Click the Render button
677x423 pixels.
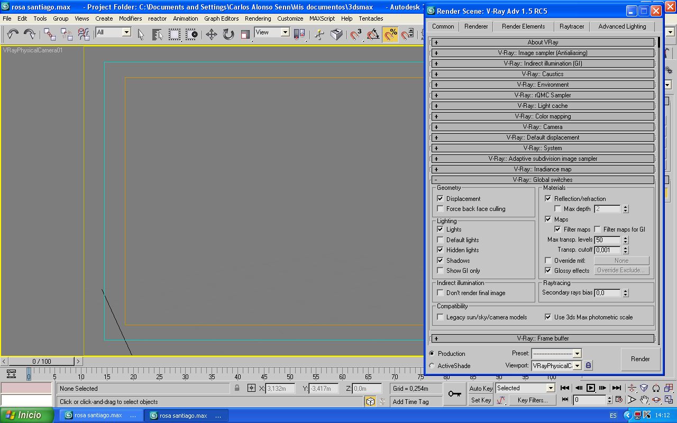(640, 359)
